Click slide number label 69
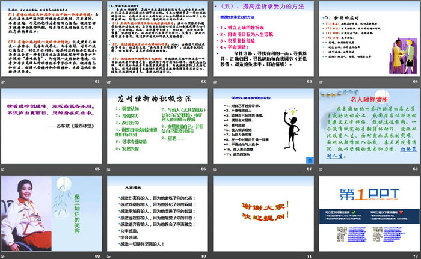The image size is (421, 259). point(97,257)
